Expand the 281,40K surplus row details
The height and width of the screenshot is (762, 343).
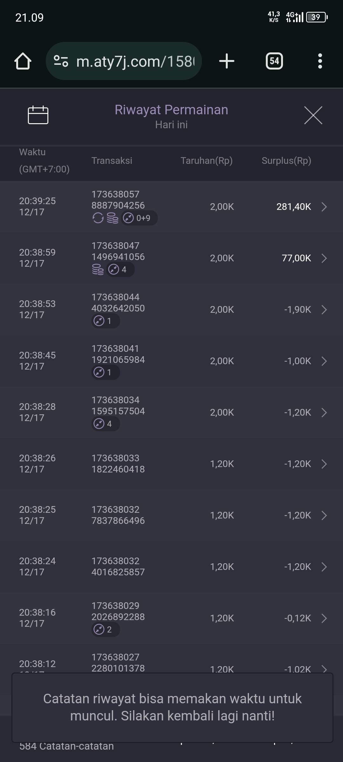coord(324,207)
